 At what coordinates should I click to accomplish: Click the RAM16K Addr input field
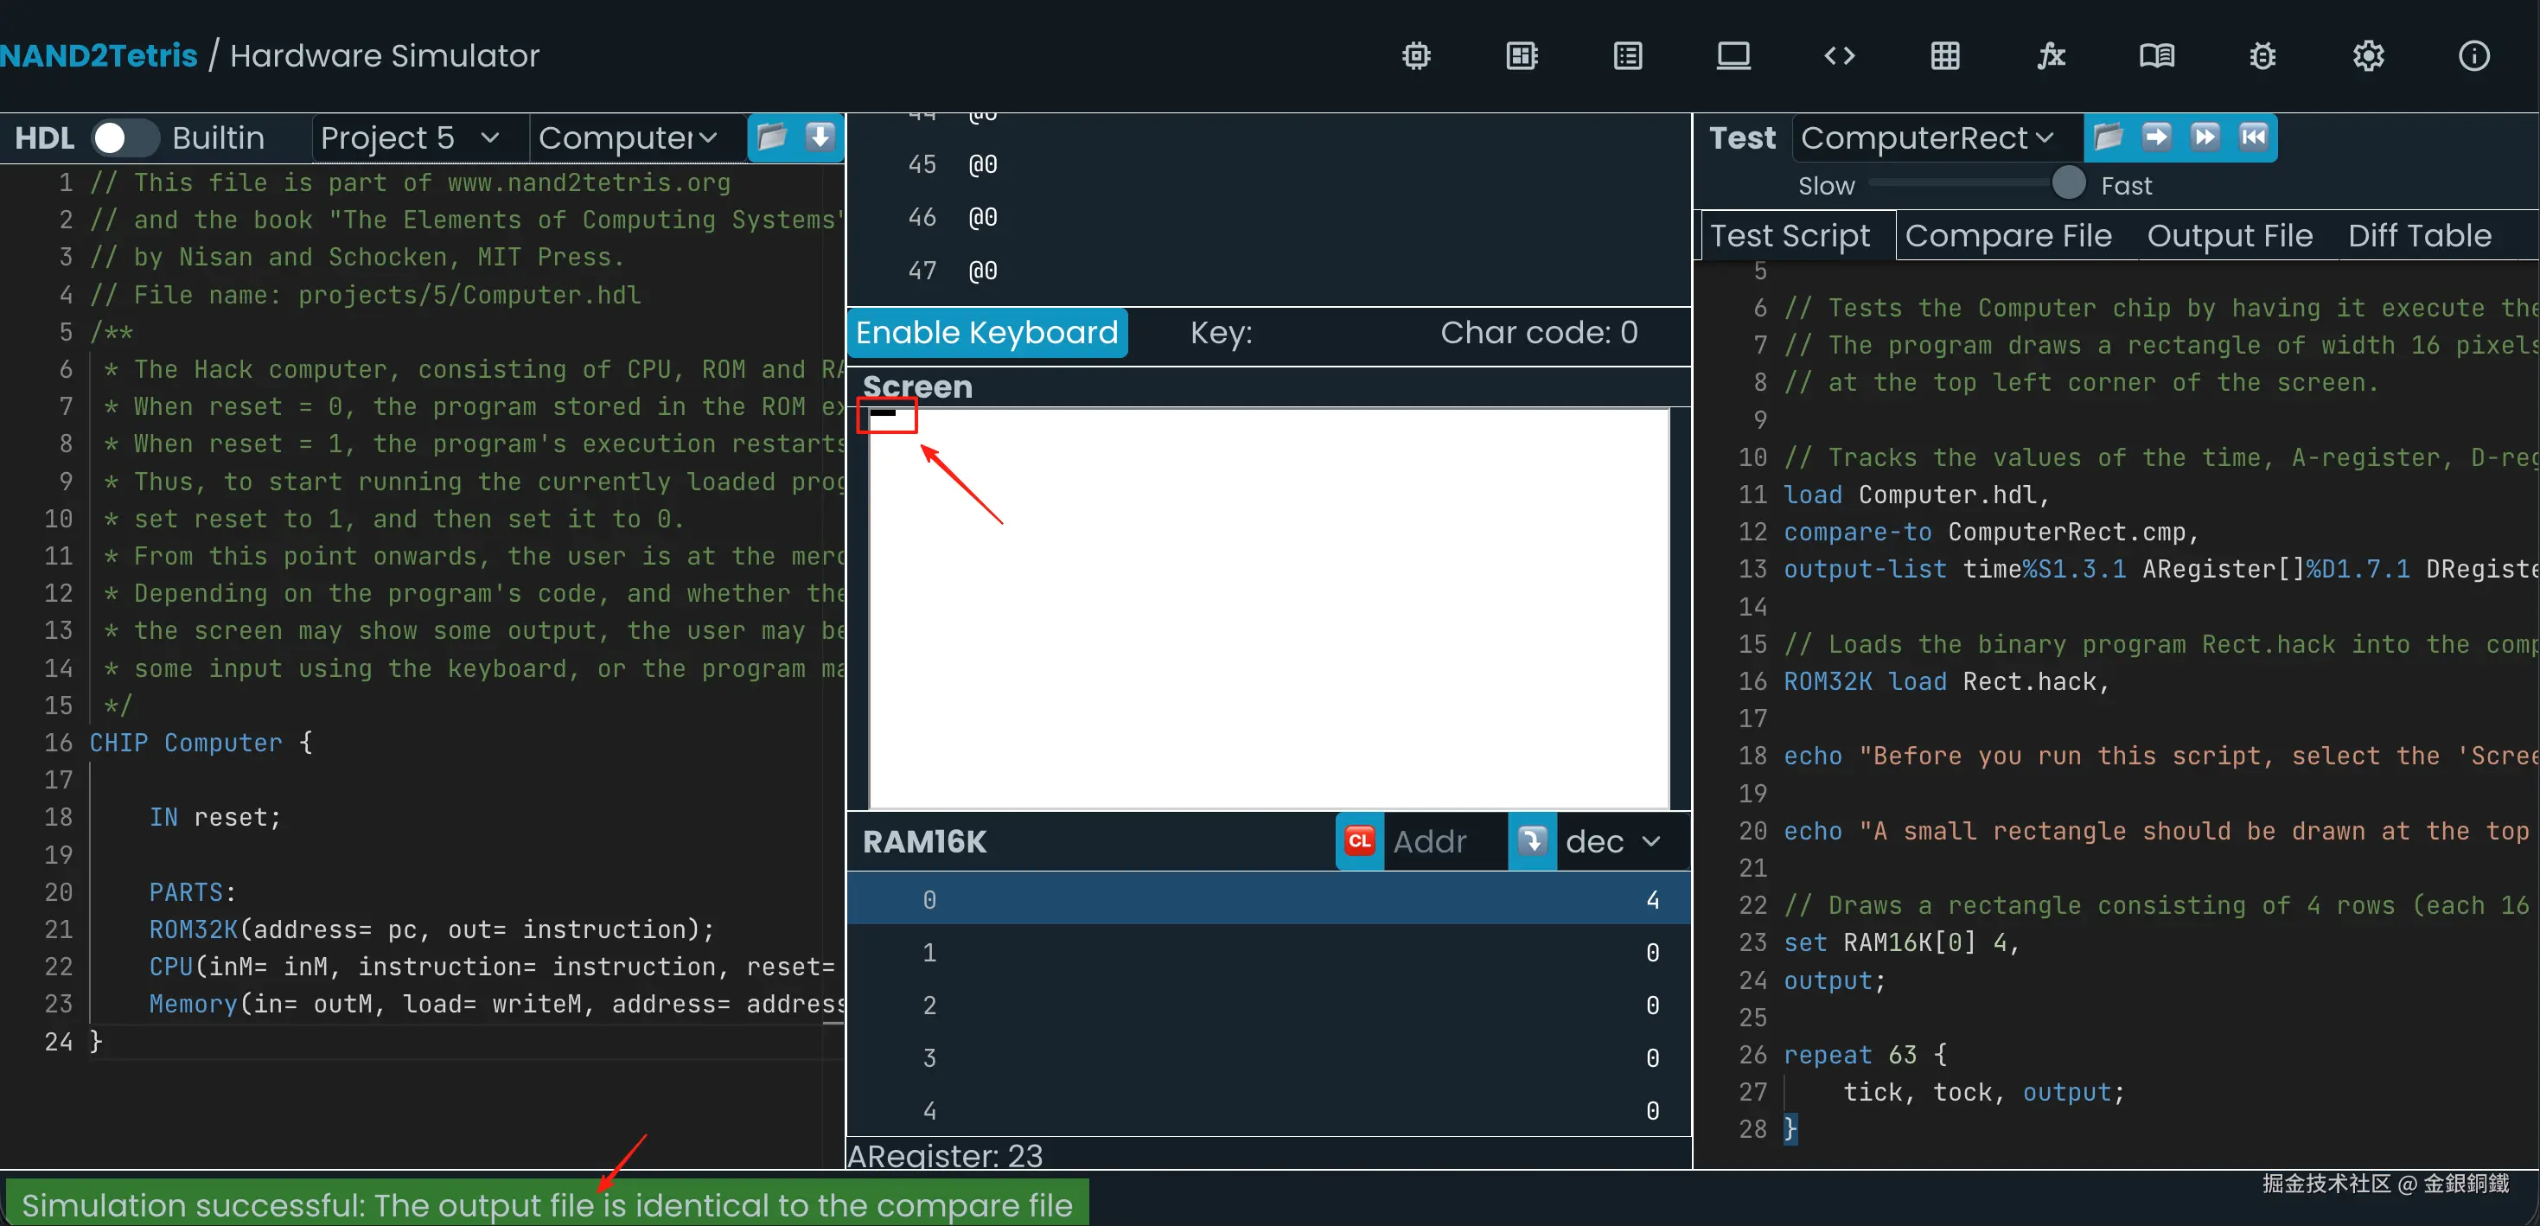pos(1439,841)
